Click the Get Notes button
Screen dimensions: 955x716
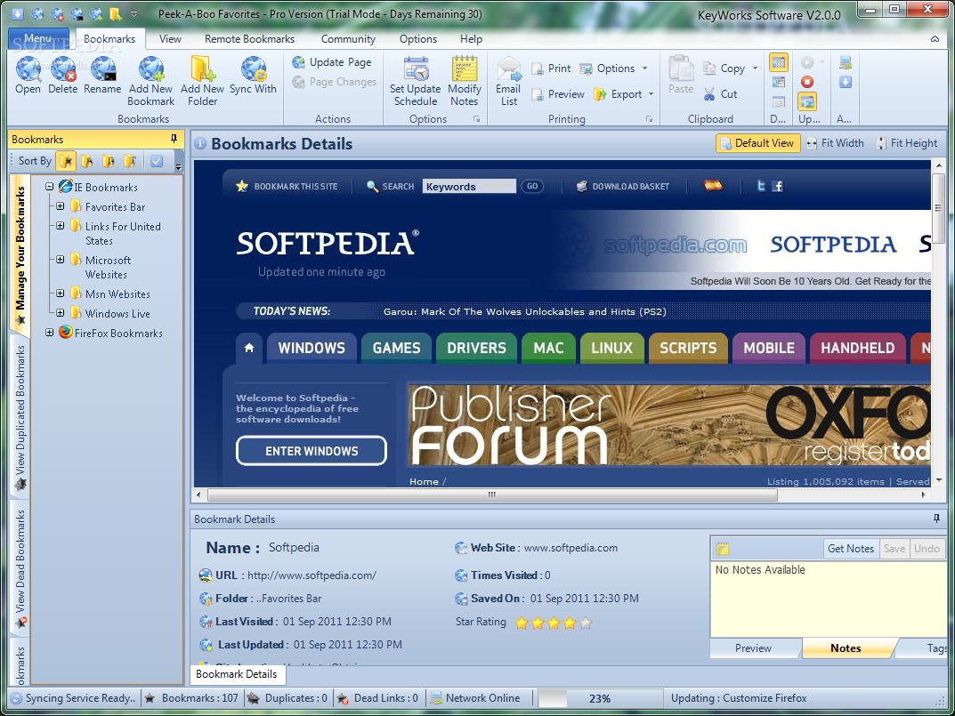click(x=851, y=549)
